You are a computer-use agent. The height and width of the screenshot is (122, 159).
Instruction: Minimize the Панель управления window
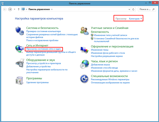point(146,3)
